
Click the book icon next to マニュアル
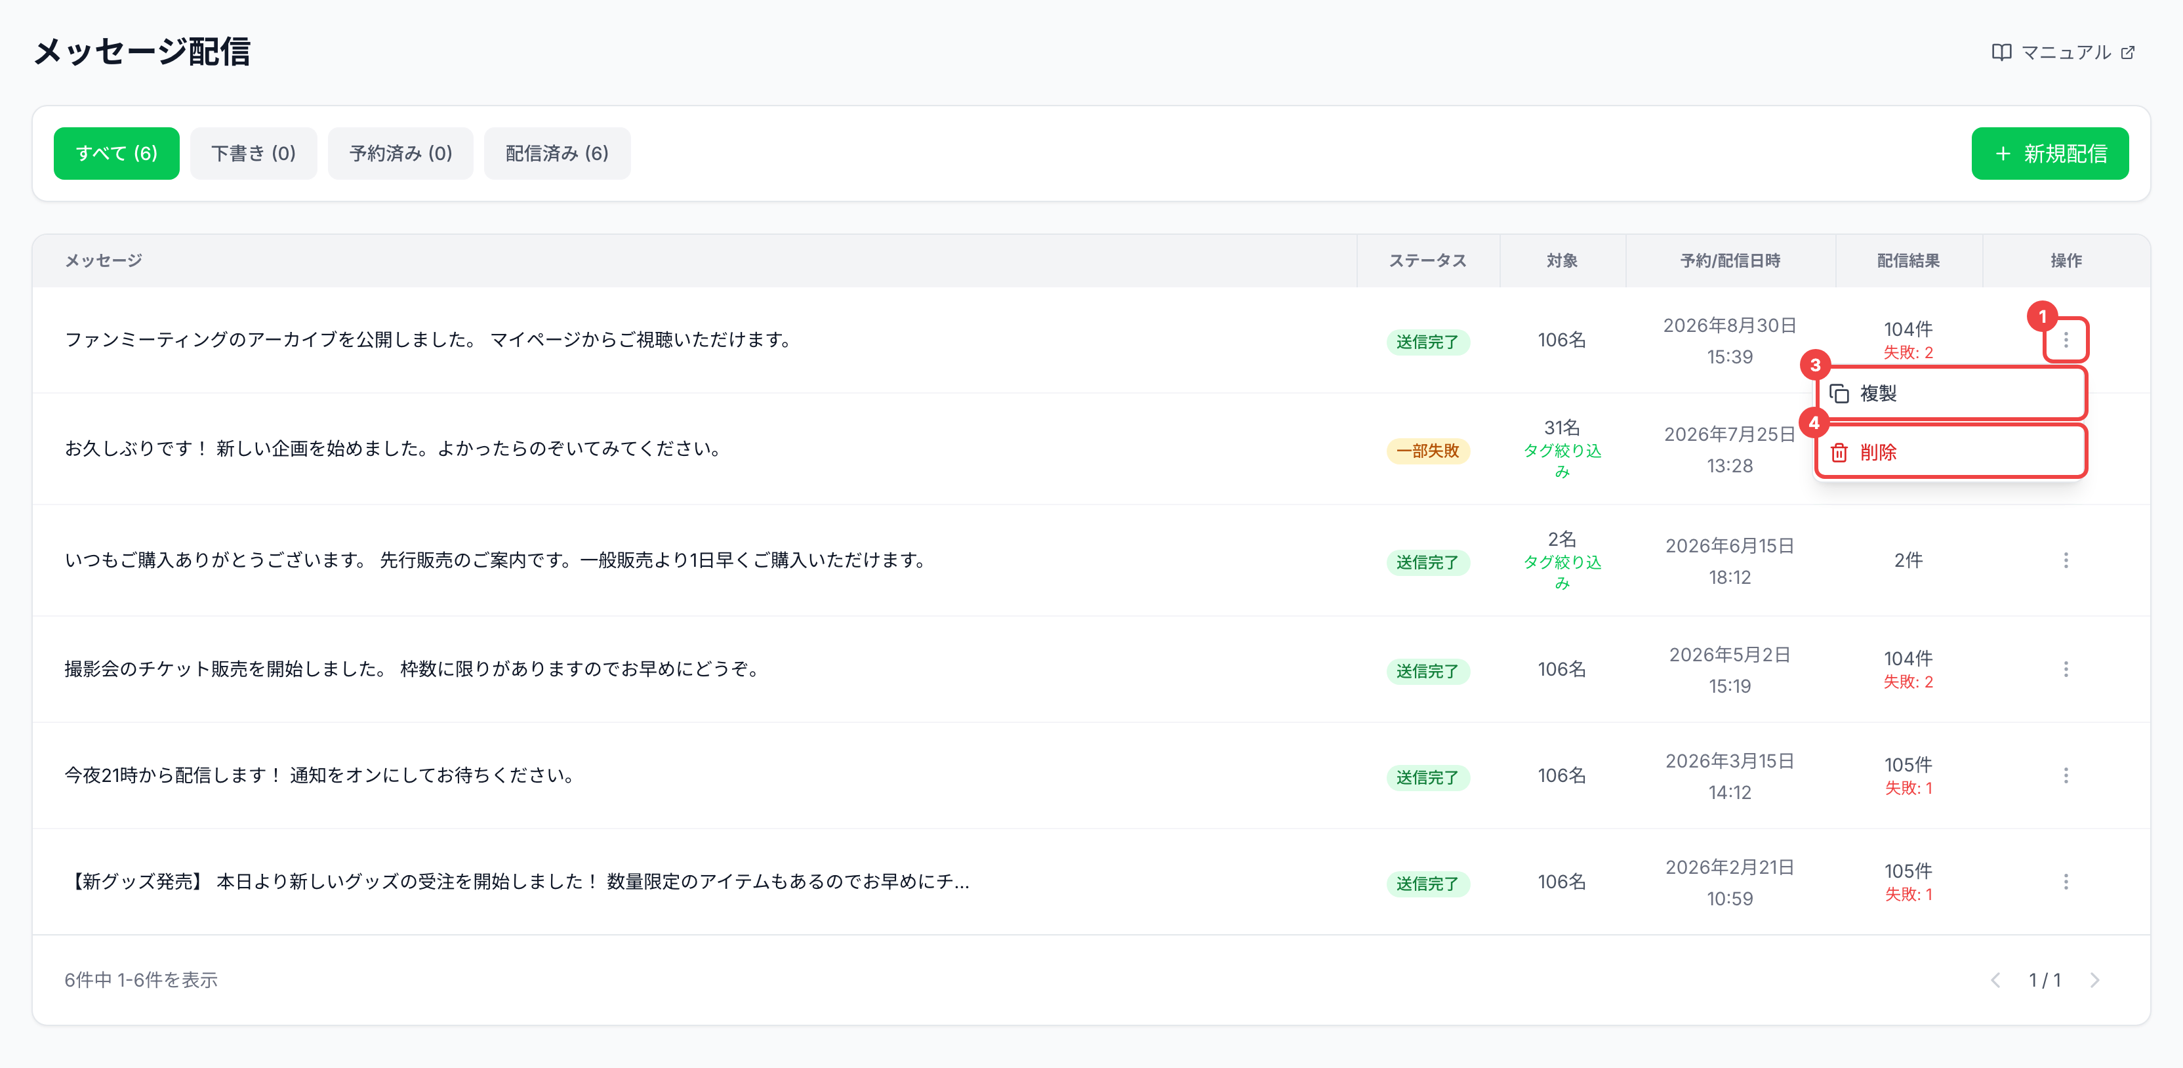tap(2001, 52)
